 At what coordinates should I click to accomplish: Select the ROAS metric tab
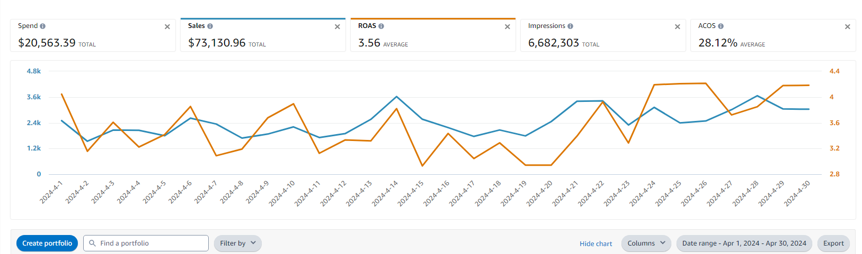[x=424, y=37]
